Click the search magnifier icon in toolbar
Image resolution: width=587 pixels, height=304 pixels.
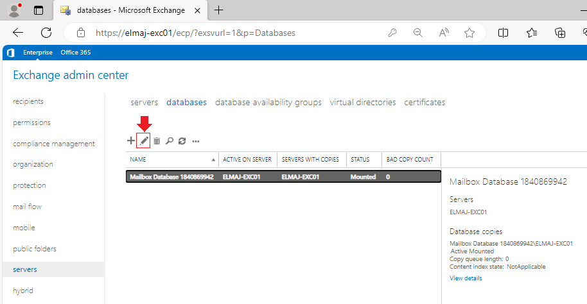click(170, 141)
